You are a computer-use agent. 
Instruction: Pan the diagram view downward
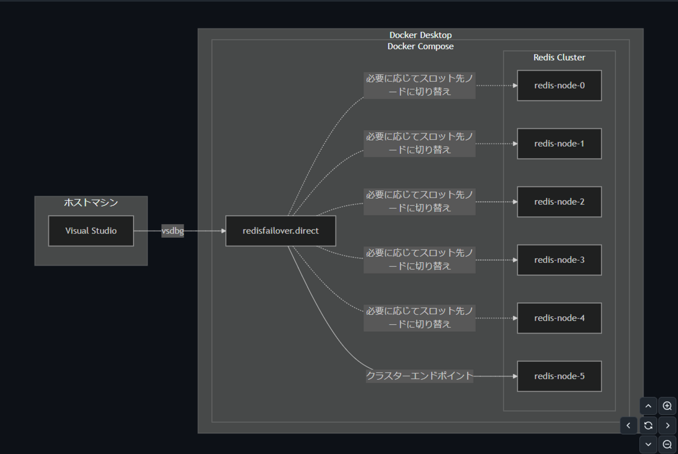click(648, 444)
